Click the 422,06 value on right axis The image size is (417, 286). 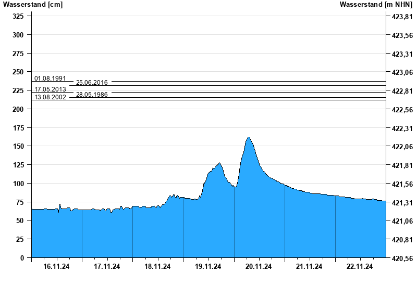point(402,147)
